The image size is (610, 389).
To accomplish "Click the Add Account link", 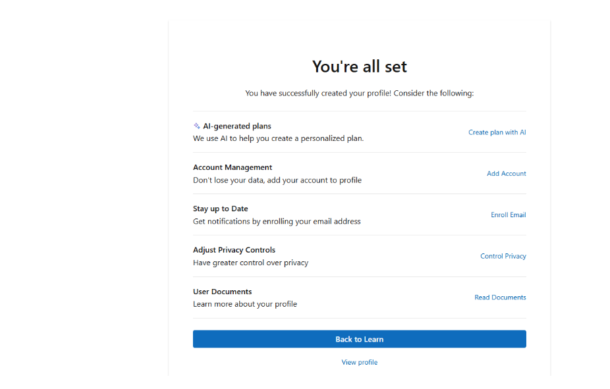I will (x=507, y=174).
